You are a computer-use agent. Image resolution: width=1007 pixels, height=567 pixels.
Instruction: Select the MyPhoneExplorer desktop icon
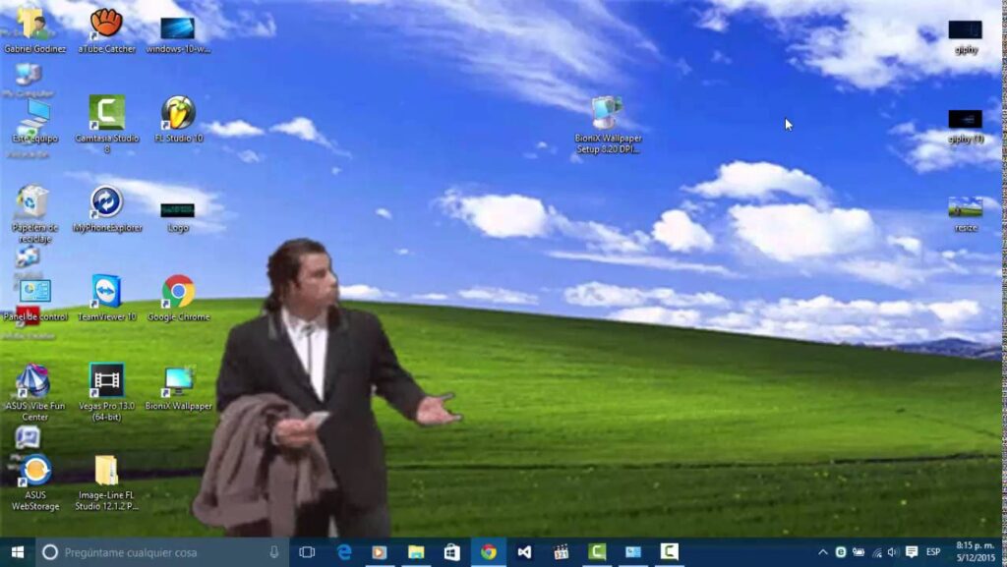106,209
